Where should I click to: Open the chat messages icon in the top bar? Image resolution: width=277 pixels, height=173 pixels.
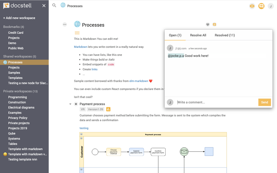(x=261, y=6)
